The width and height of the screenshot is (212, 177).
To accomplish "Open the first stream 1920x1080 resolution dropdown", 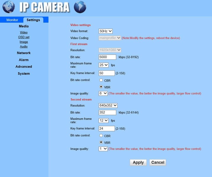I will (110, 50).
